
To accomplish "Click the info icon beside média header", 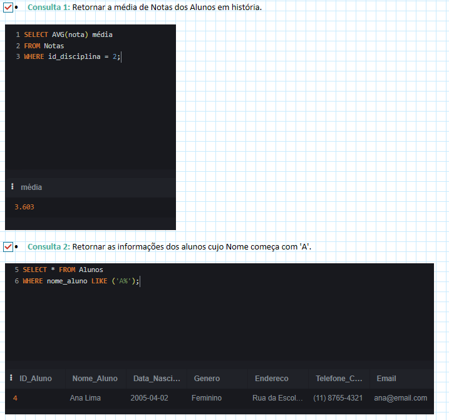I will click(x=12, y=187).
